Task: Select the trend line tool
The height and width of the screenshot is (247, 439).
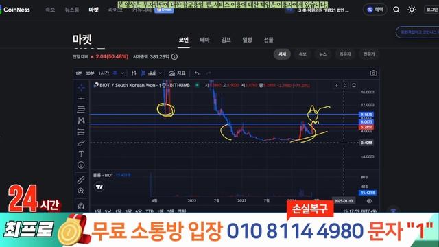Action: [81, 99]
